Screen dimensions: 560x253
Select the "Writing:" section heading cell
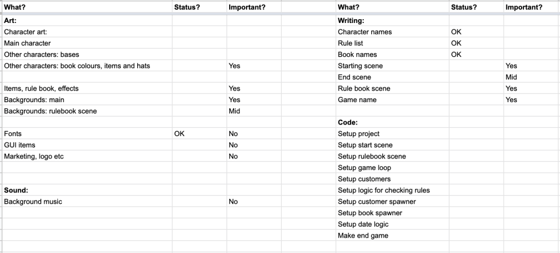click(x=351, y=20)
